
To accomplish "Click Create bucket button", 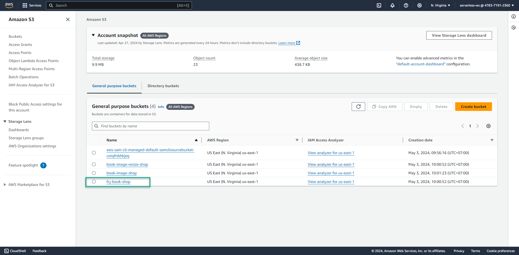I will pyautogui.click(x=474, y=107).
